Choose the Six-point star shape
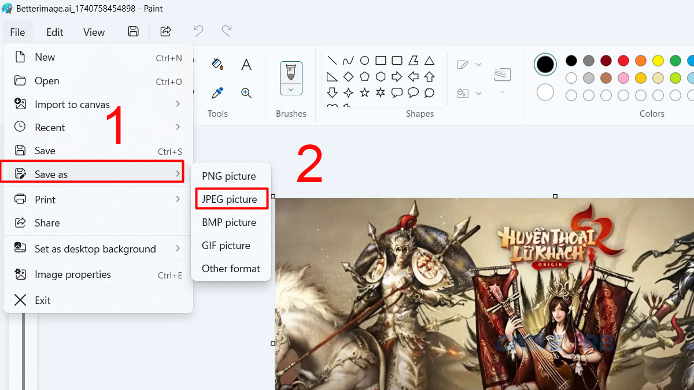Viewport: 694px width, 390px height. coord(381,92)
